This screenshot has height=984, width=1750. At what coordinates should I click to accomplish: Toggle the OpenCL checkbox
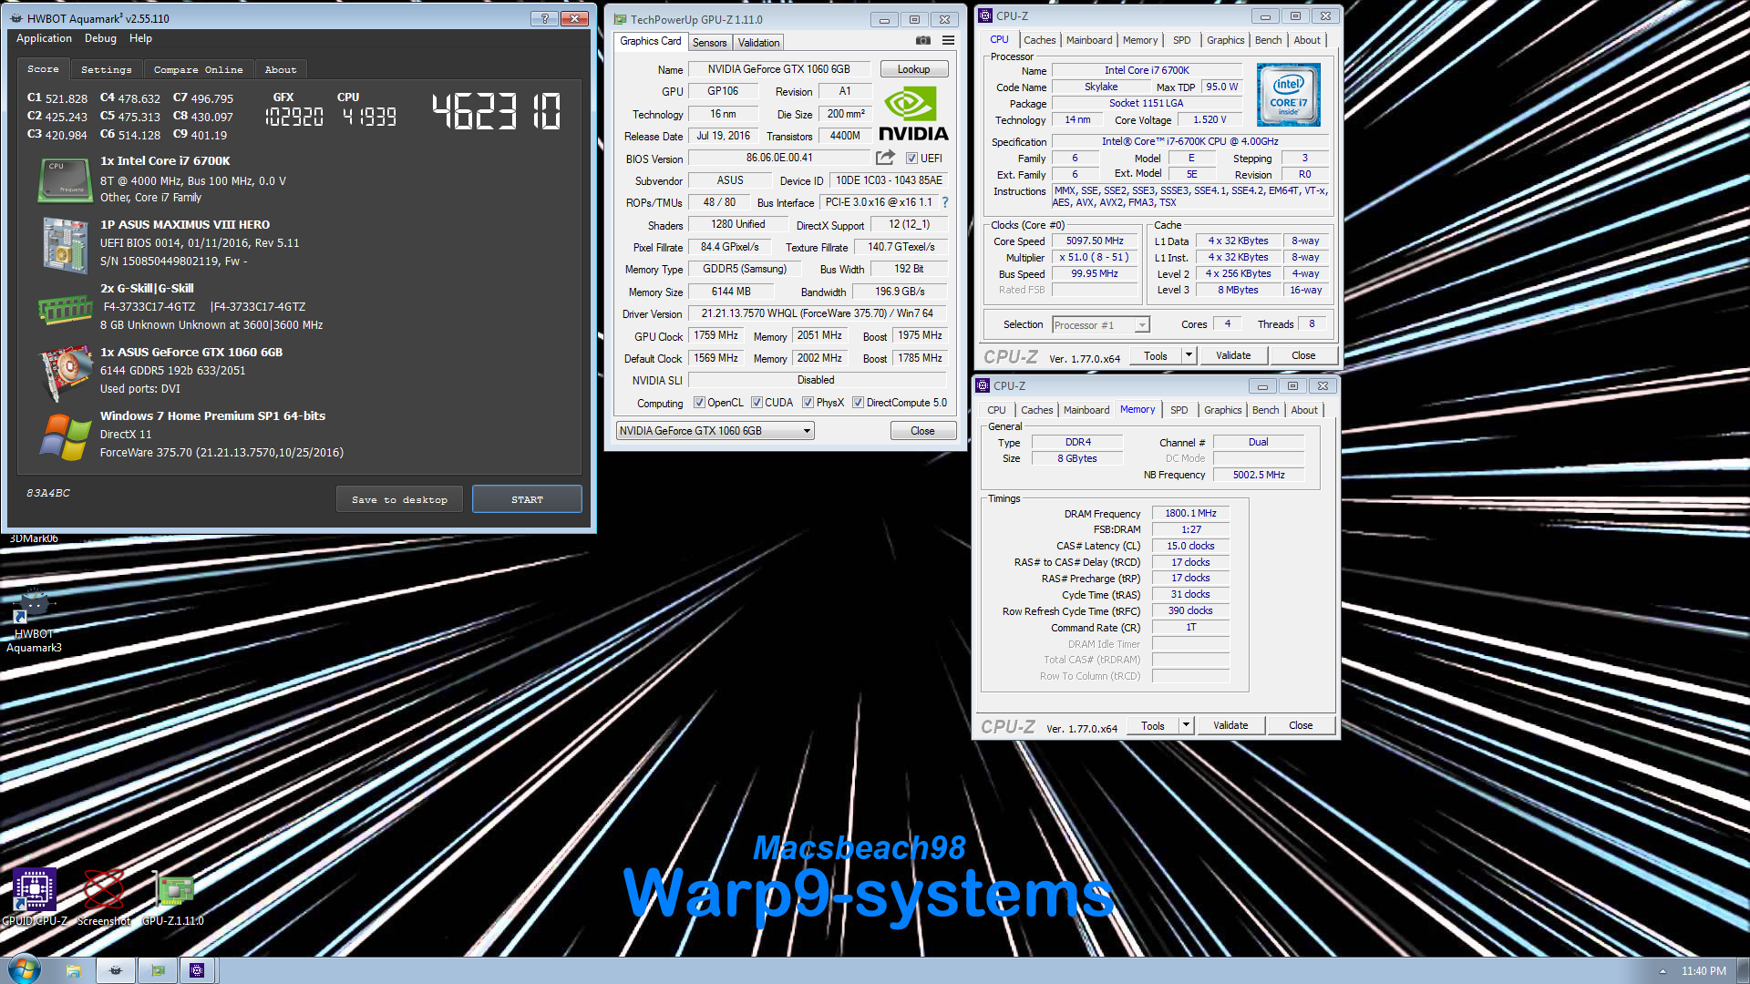tap(699, 403)
